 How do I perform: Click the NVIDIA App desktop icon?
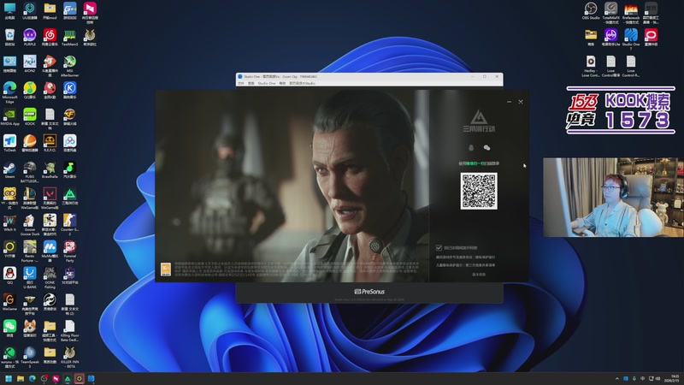pyautogui.click(x=9, y=117)
